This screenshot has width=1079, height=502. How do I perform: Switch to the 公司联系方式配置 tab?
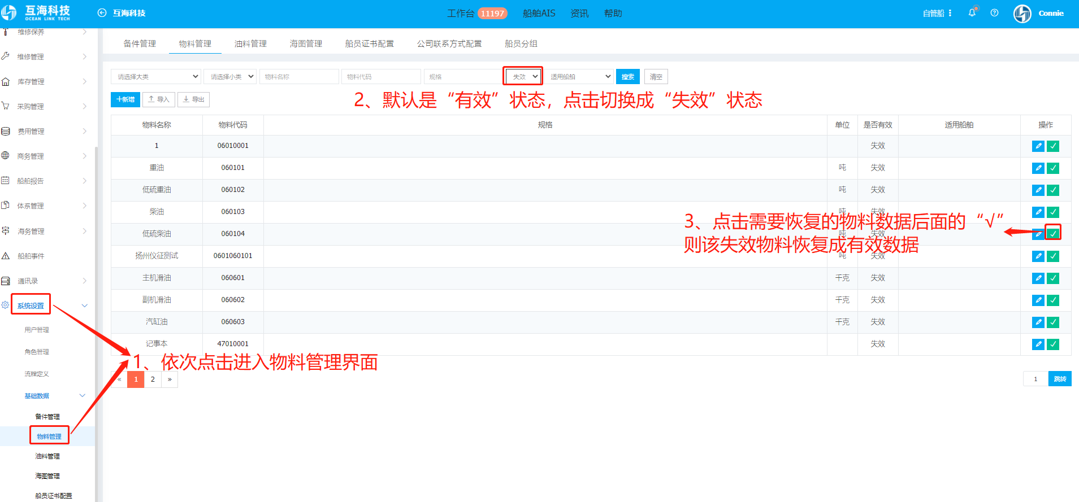pyautogui.click(x=449, y=43)
